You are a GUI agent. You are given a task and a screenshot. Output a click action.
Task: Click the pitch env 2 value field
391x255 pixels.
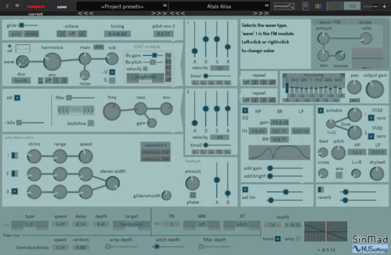164,34
